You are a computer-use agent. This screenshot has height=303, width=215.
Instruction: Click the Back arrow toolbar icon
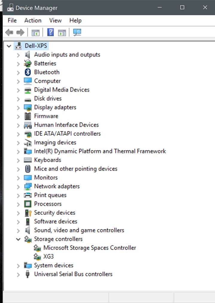point(9,32)
